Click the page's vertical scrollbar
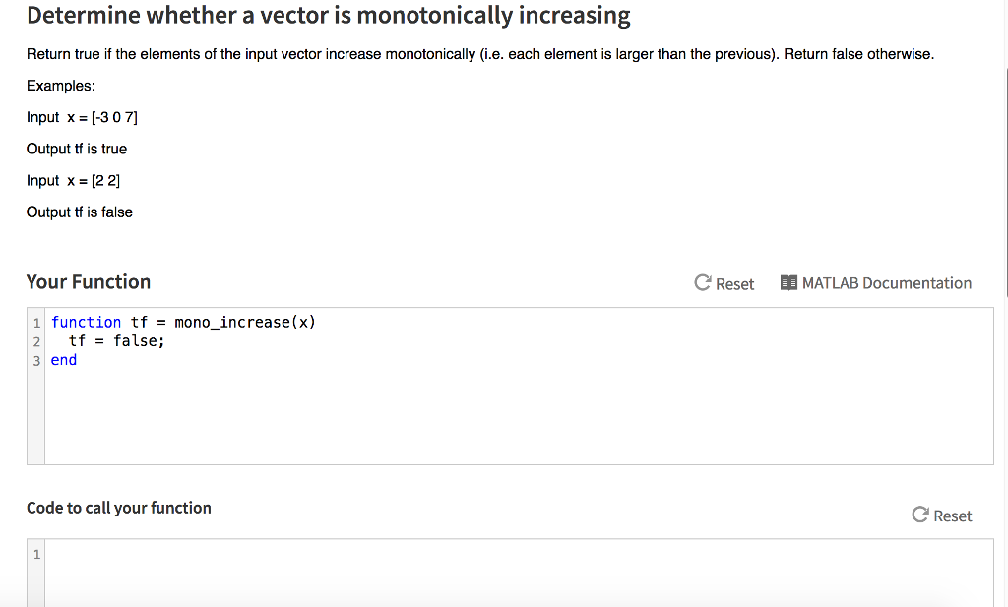The image size is (1008, 607). point(1004,197)
